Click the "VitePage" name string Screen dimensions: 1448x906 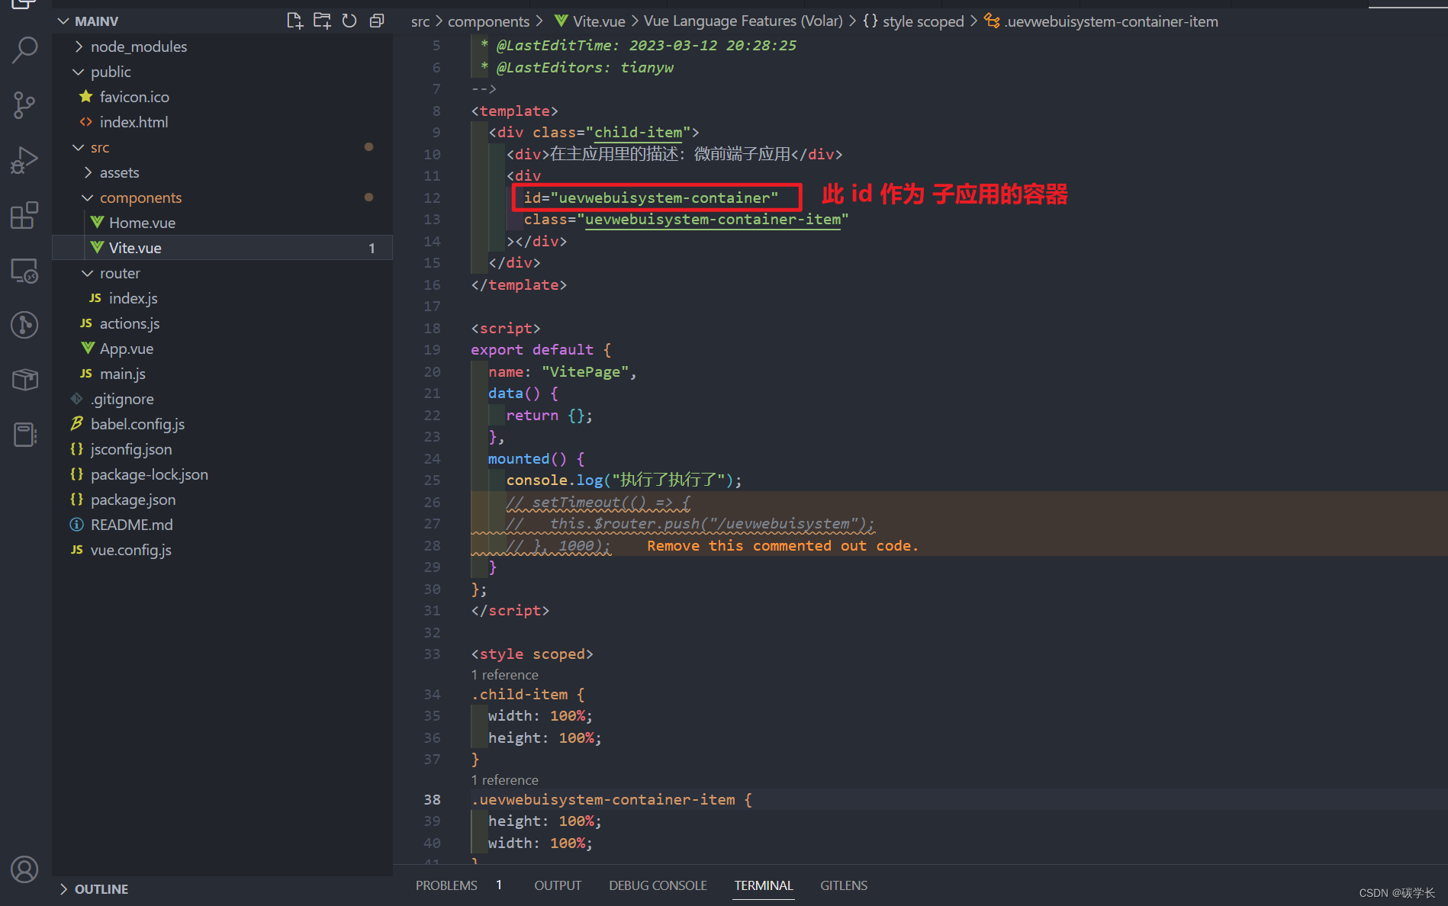point(585,371)
